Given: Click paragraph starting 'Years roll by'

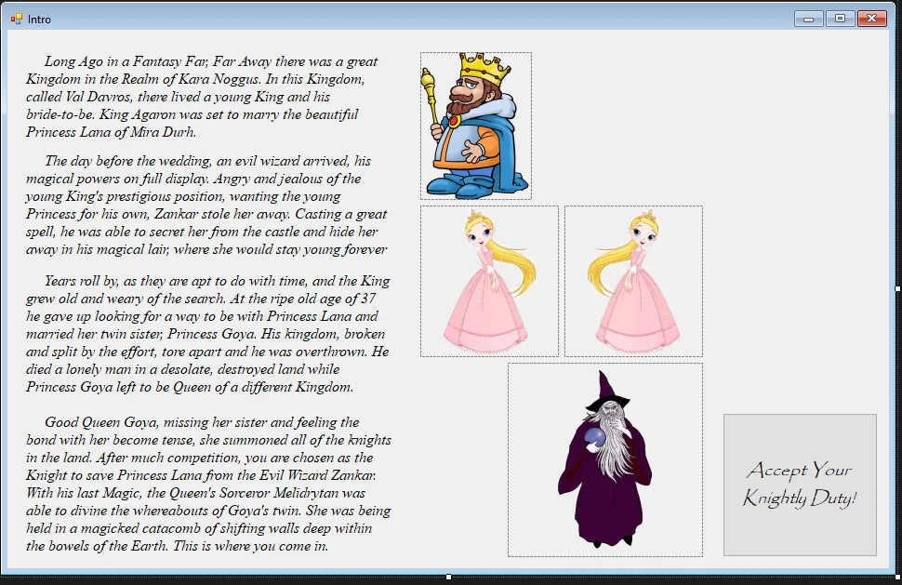Looking at the screenshot, I should (207, 334).
